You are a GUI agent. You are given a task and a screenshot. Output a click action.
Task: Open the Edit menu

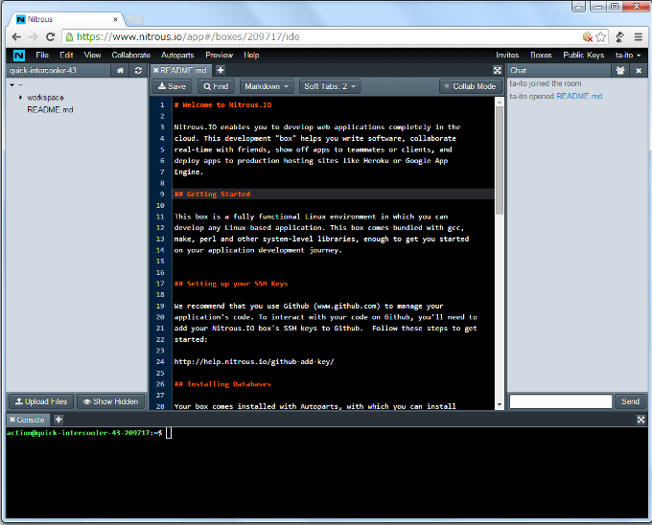click(x=66, y=56)
